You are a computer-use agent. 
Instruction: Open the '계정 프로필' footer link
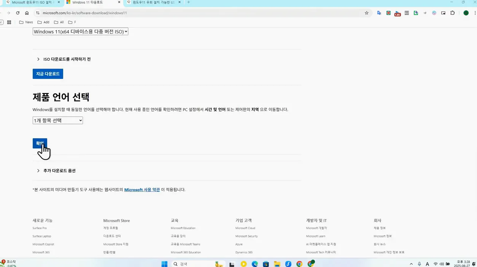111,228
